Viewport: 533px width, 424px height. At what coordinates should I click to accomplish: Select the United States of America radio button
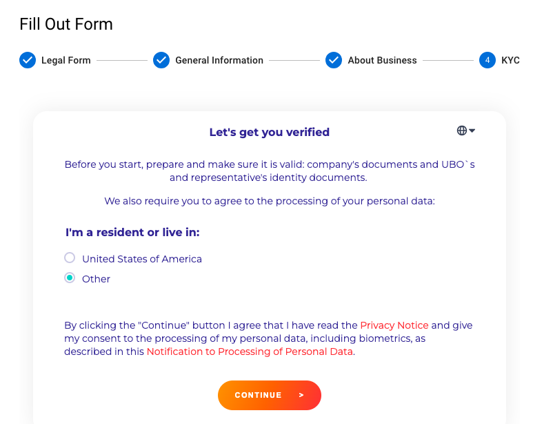(x=70, y=258)
